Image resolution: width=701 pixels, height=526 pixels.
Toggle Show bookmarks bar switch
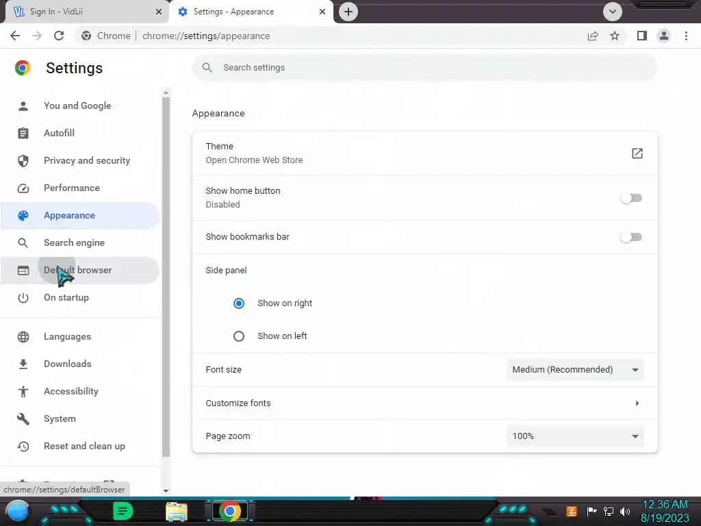(x=630, y=237)
